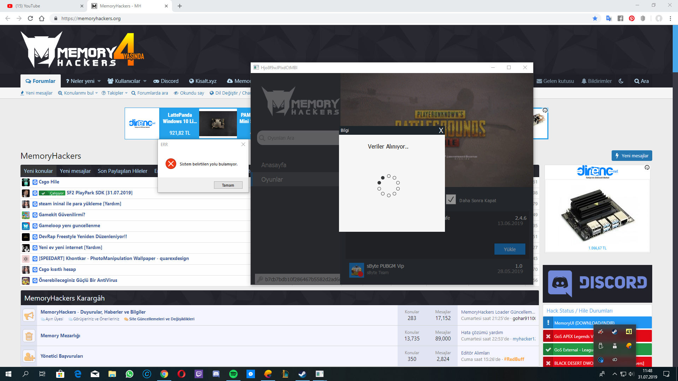Open the volume speaker tray icon
The image size is (678, 381).
point(631,374)
